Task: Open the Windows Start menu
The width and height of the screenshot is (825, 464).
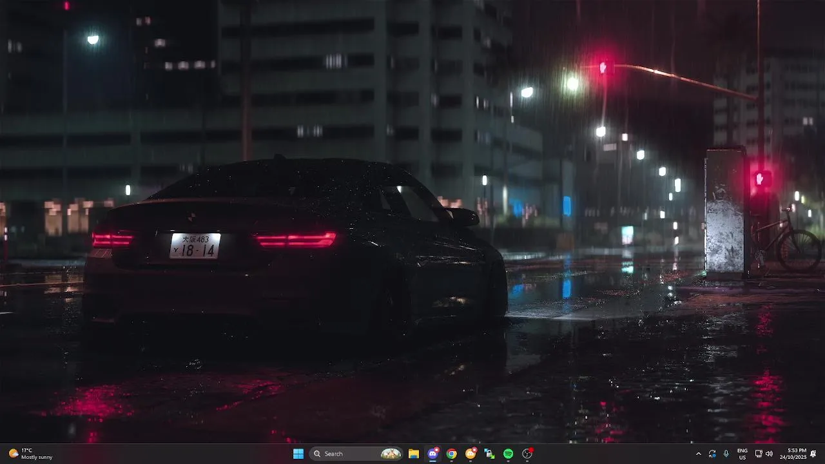Action: click(x=298, y=454)
